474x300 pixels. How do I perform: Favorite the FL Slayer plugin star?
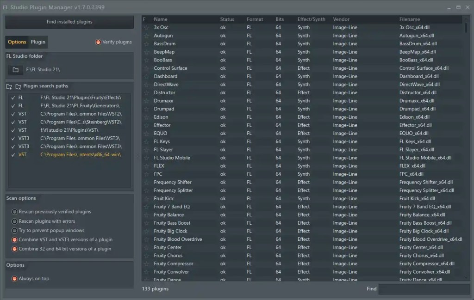(147, 150)
